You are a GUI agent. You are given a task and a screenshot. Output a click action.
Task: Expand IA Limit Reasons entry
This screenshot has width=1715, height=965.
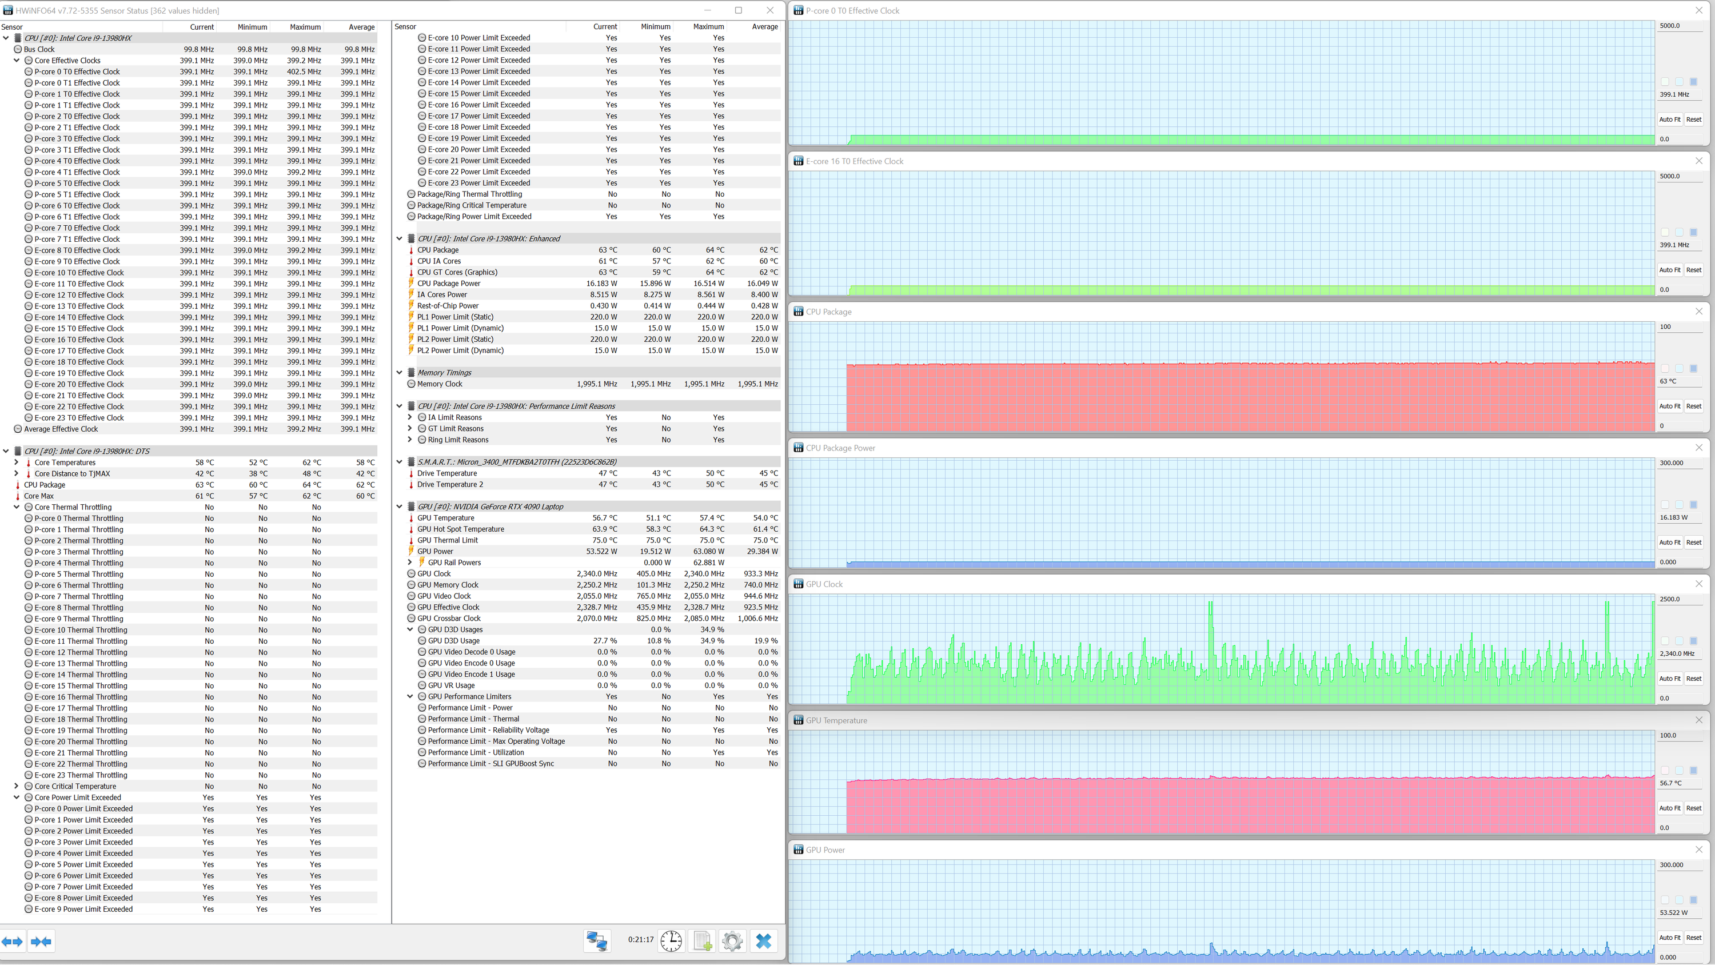click(x=410, y=417)
